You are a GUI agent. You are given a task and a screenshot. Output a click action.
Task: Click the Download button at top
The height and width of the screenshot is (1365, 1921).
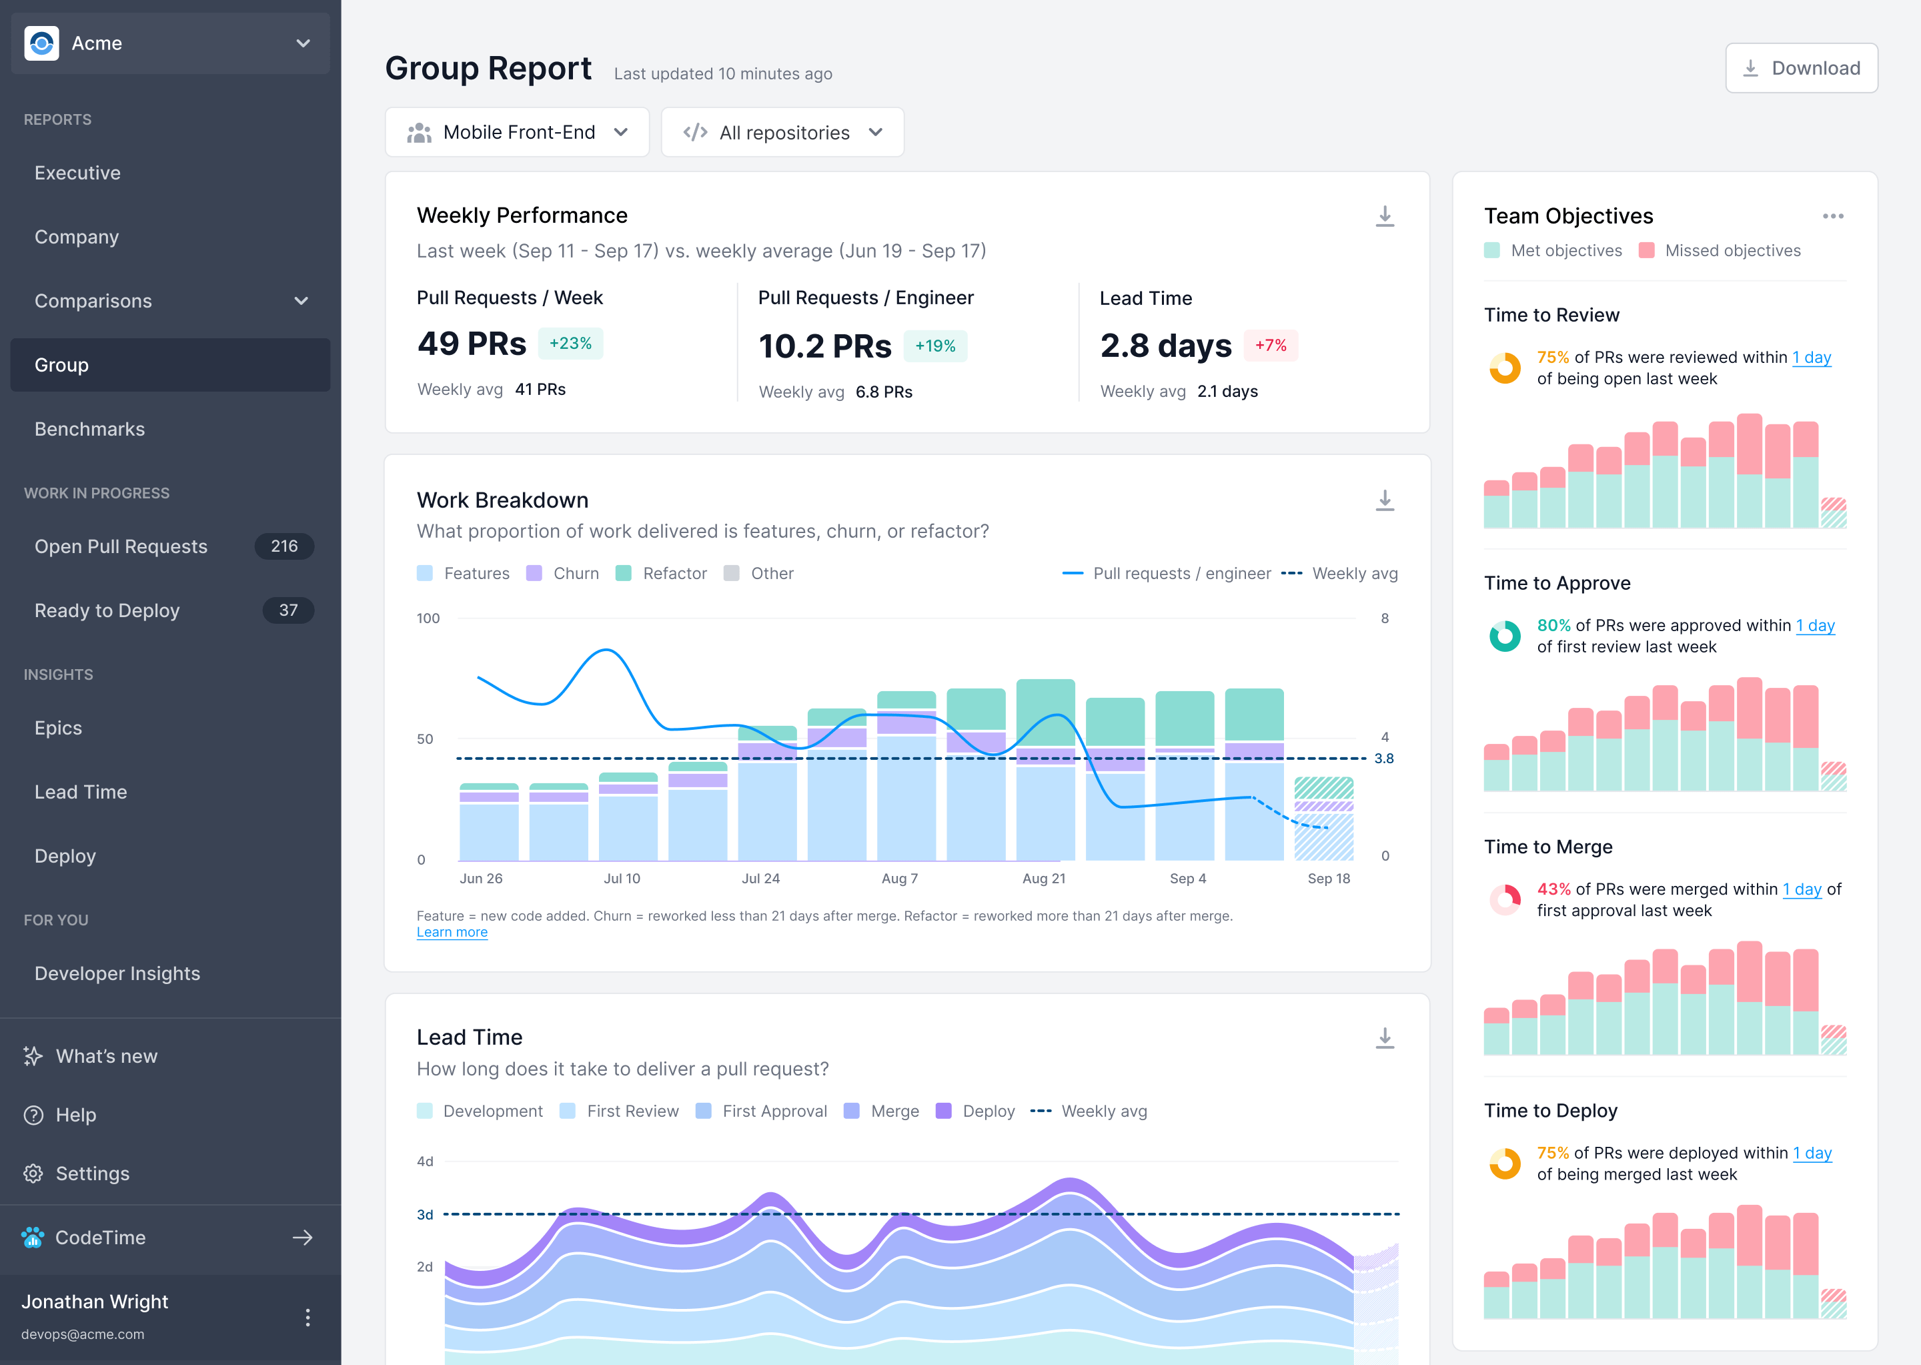click(1801, 68)
